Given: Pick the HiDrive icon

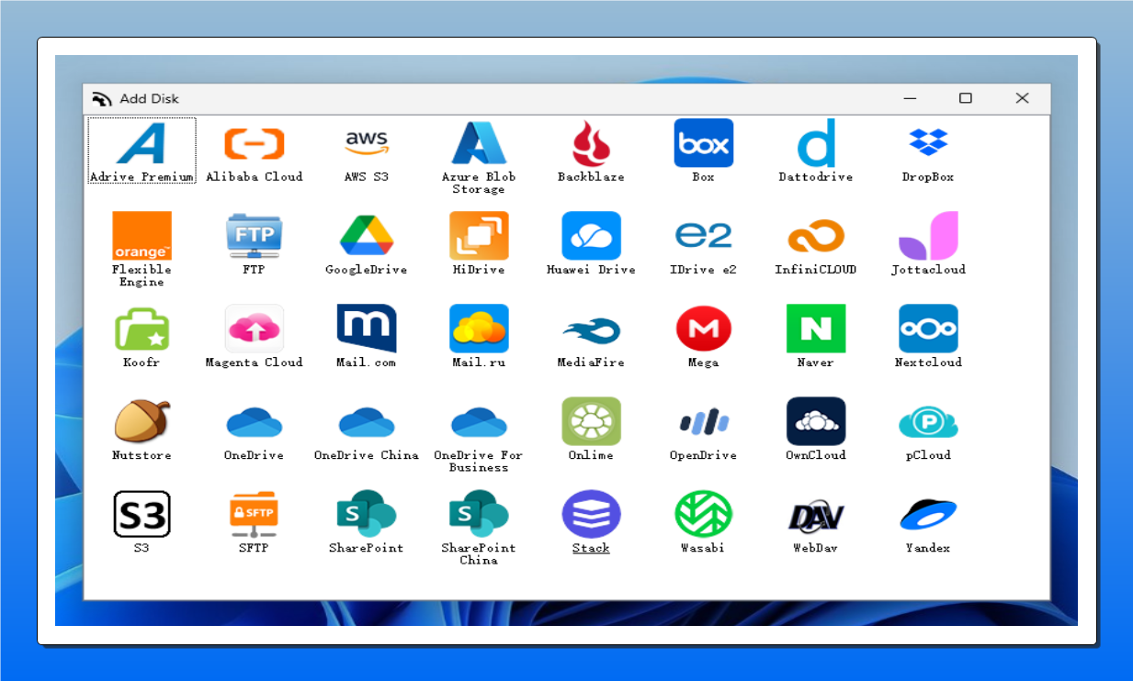Looking at the screenshot, I should [479, 236].
